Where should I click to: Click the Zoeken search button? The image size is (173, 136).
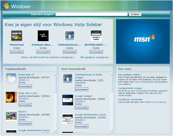tap(135, 14)
